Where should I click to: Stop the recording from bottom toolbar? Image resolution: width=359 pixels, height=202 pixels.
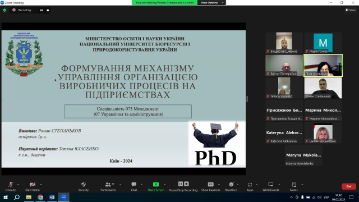click(186, 184)
